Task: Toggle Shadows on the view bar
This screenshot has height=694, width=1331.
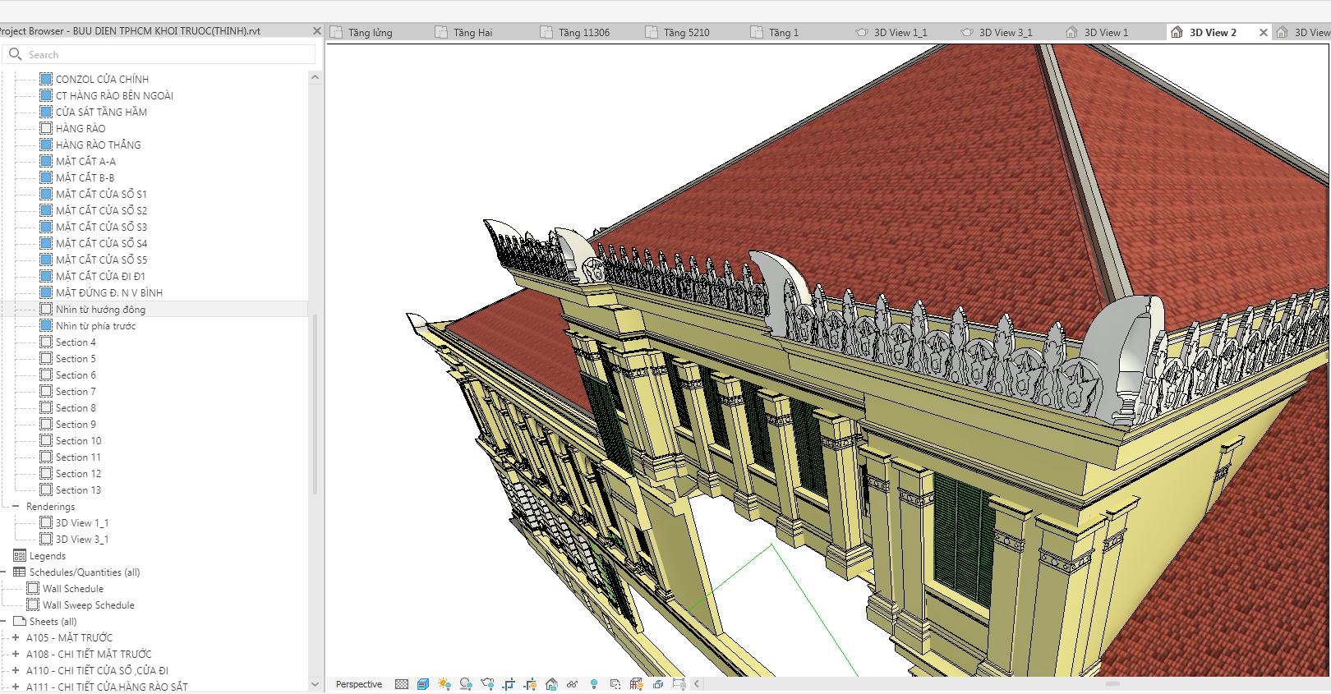Action: click(466, 684)
